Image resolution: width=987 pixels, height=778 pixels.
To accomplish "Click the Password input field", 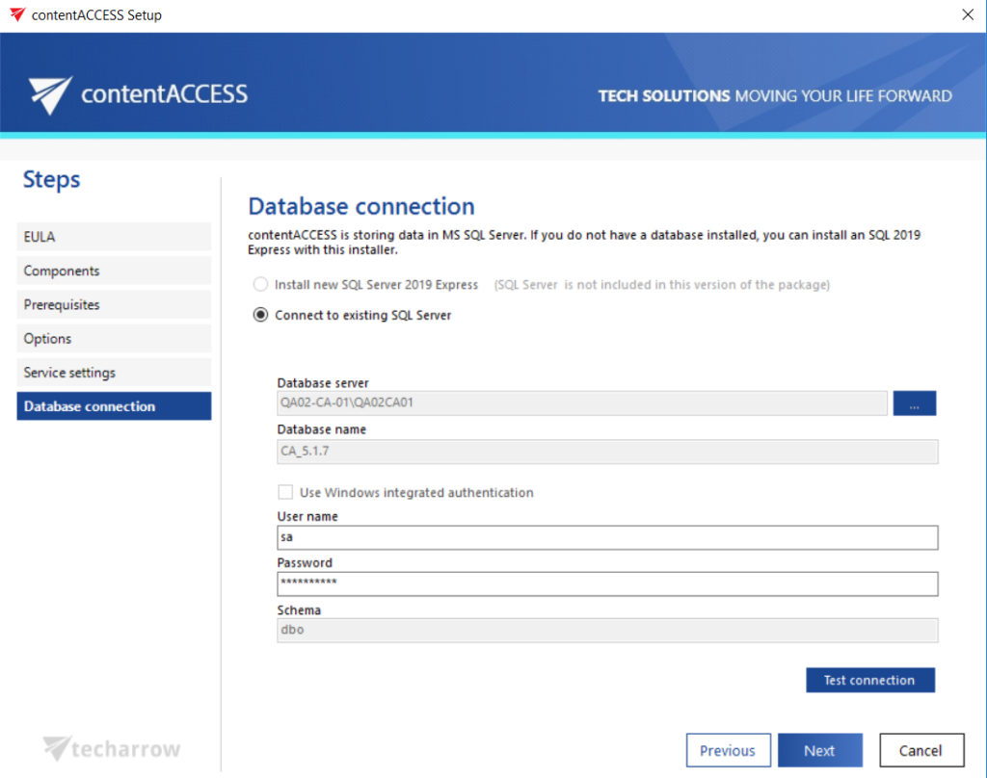I will 608,583.
